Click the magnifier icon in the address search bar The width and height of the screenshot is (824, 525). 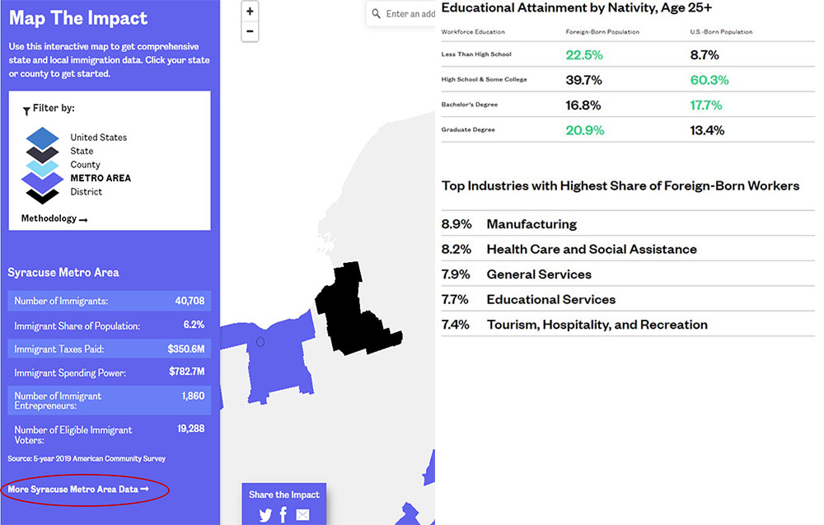(378, 12)
